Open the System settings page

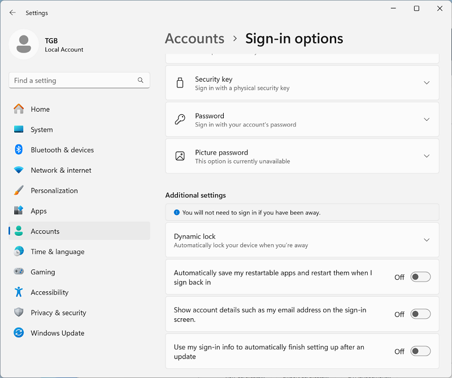click(42, 130)
